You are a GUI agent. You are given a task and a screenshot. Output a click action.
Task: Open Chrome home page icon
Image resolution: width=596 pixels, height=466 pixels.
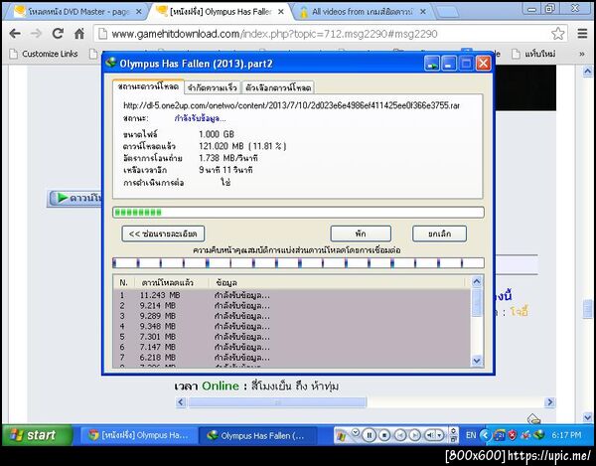79,34
